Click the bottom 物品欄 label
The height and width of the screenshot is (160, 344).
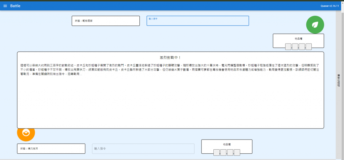pos(227,145)
